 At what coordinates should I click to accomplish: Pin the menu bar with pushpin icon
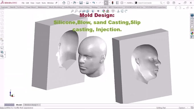click(x=56, y=3)
